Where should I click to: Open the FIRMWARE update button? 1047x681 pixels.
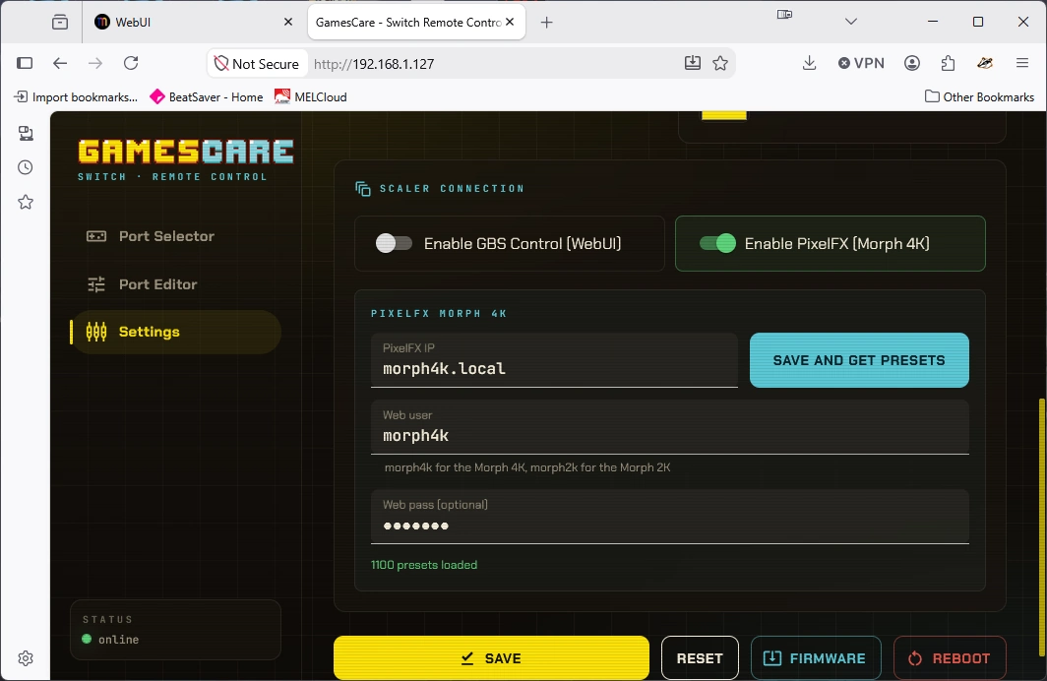(816, 658)
